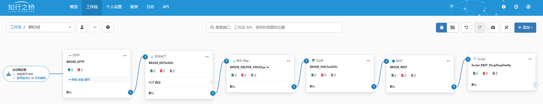
Task: Click the camera snapshot button
Action: point(493,28)
